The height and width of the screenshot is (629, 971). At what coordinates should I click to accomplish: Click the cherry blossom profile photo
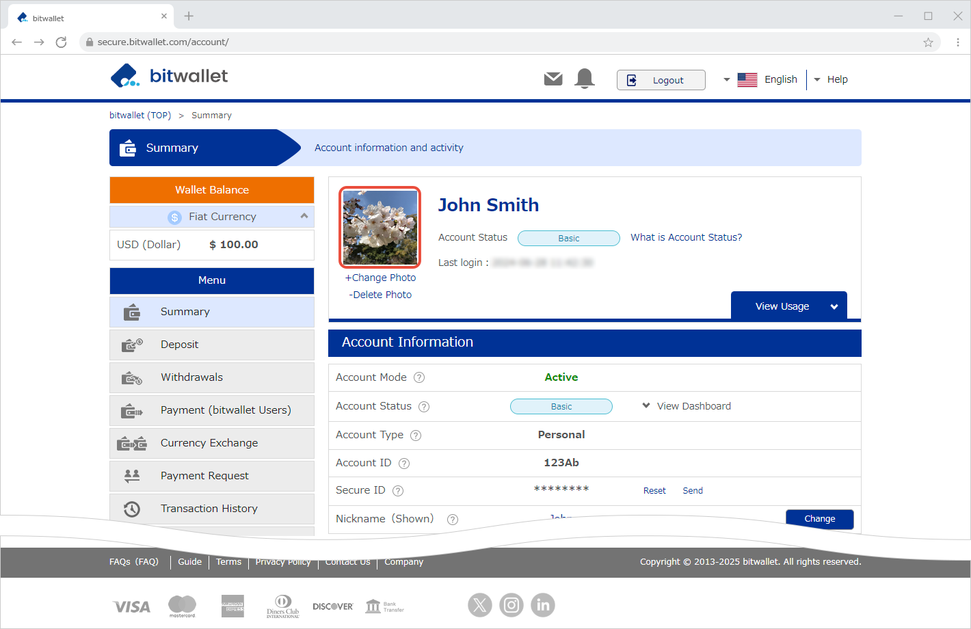coord(380,228)
